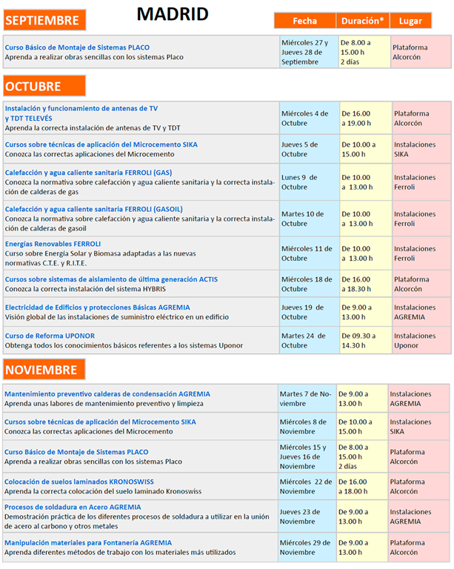This screenshot has width=454, height=569.
Task: Click the SEPTIEMBRE month header
Action: tap(44, 20)
